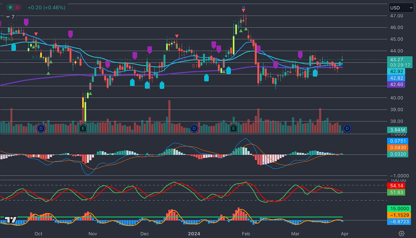The height and width of the screenshot is (238, 416).
Task: Click the 47.00 price axis label
Action: point(396,16)
